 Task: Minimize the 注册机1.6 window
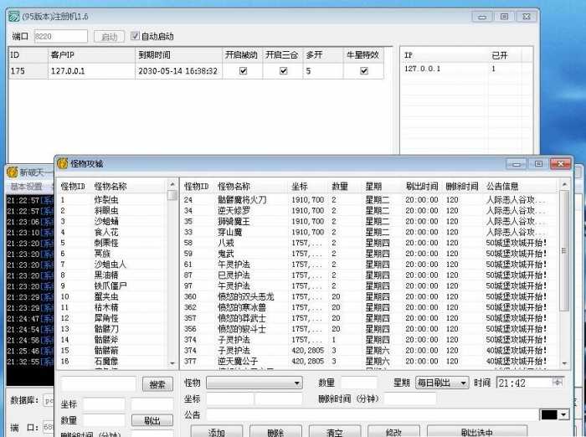481,16
